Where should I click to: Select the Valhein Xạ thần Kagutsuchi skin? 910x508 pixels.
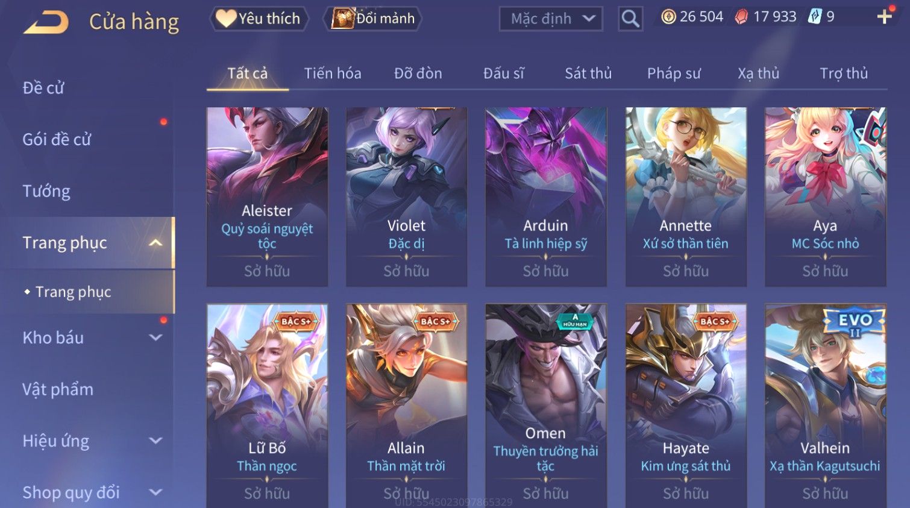825,406
